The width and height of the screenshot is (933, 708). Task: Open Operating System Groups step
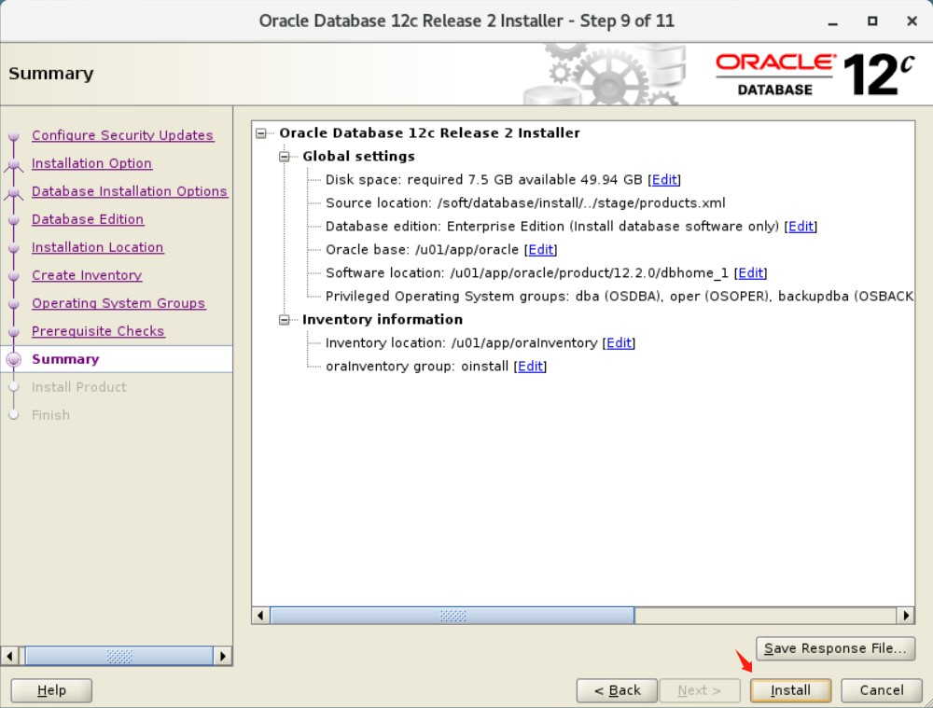coord(118,303)
